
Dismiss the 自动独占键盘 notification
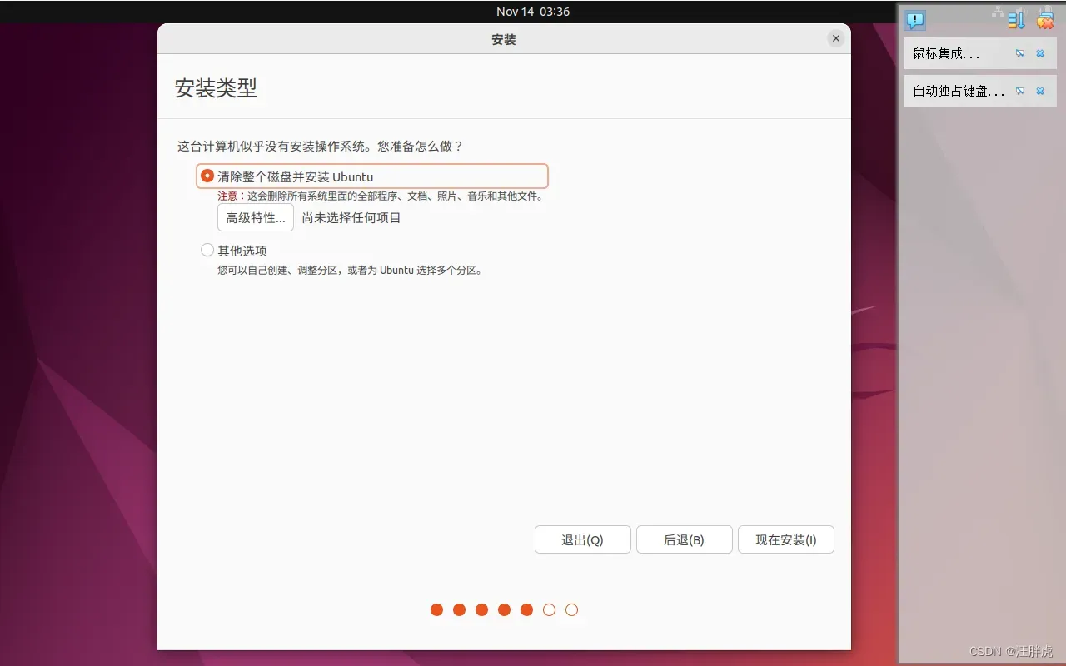[x=1040, y=91]
